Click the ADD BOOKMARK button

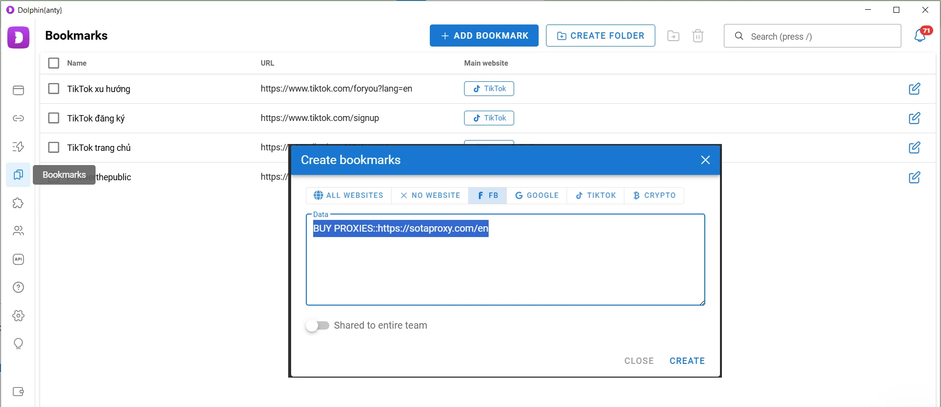(484, 36)
